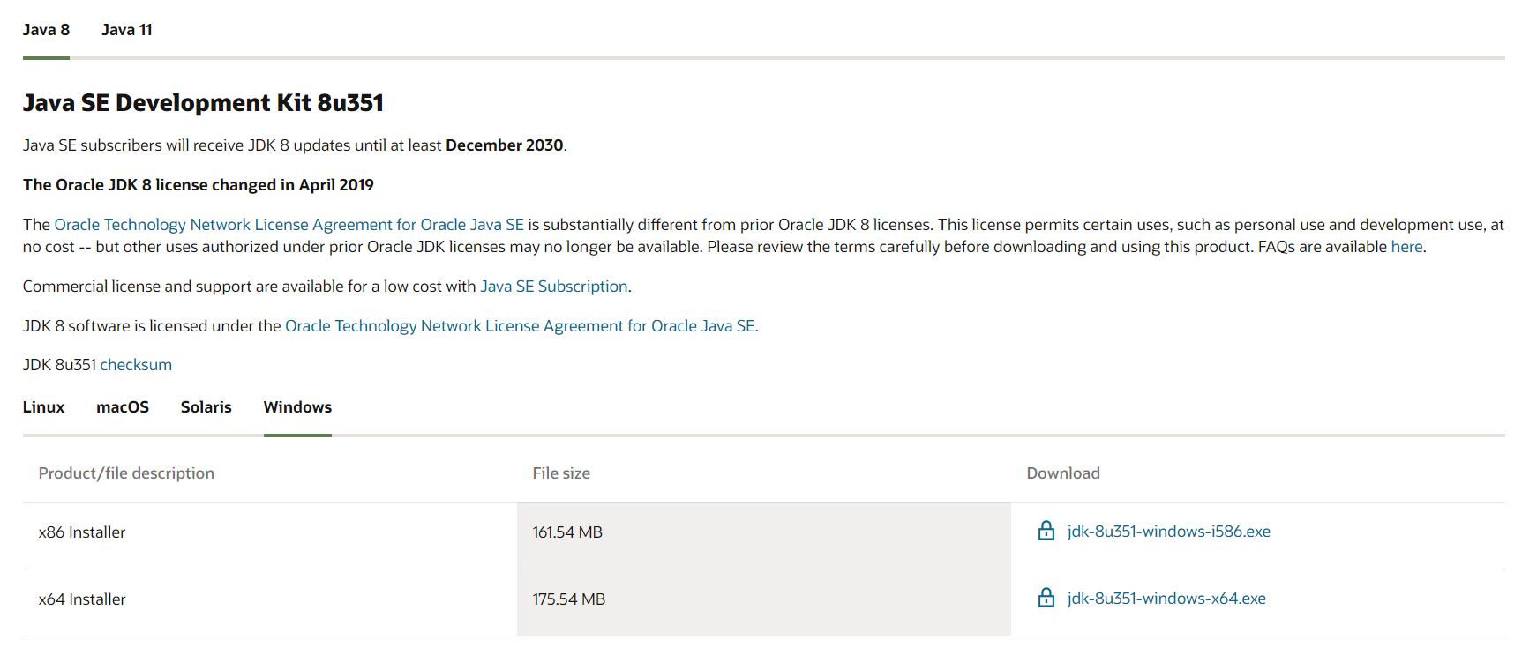Open the FAQs 'here' link

(1406, 247)
